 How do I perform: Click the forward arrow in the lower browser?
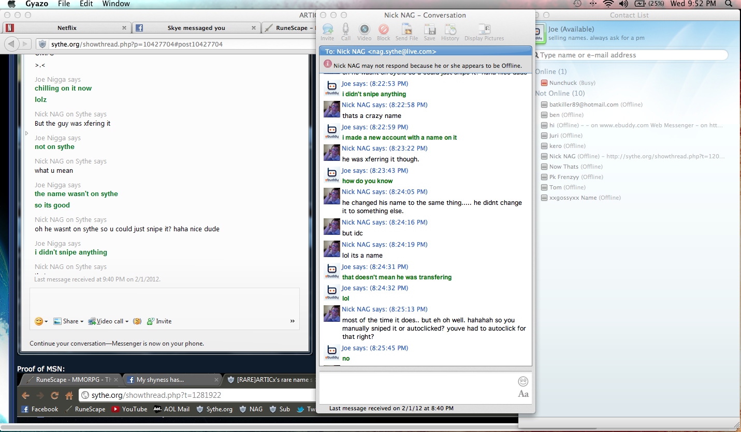[x=40, y=396]
